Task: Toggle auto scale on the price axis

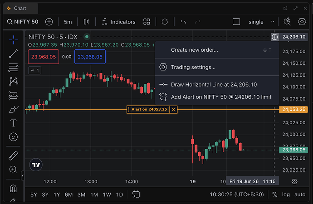Action: [x=300, y=194]
